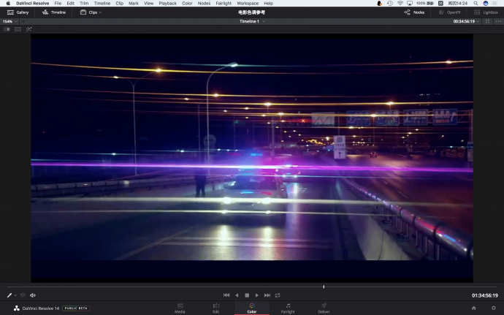Screen dimensions: 504x315
Task: Go to project manager home icon
Action: tap(473, 308)
